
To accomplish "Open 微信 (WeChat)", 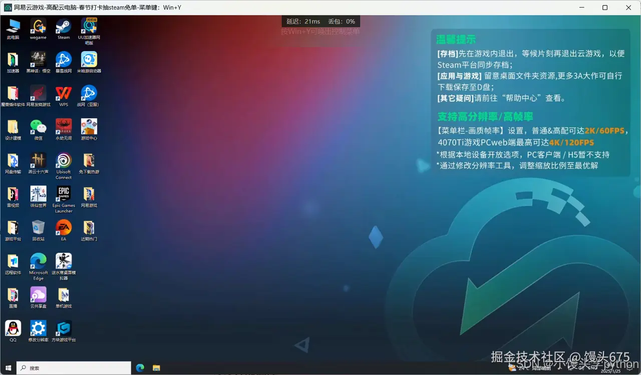I will coord(38,126).
